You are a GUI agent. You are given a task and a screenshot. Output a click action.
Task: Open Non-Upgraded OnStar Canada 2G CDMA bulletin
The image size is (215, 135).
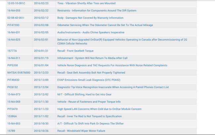(x=122, y=42)
